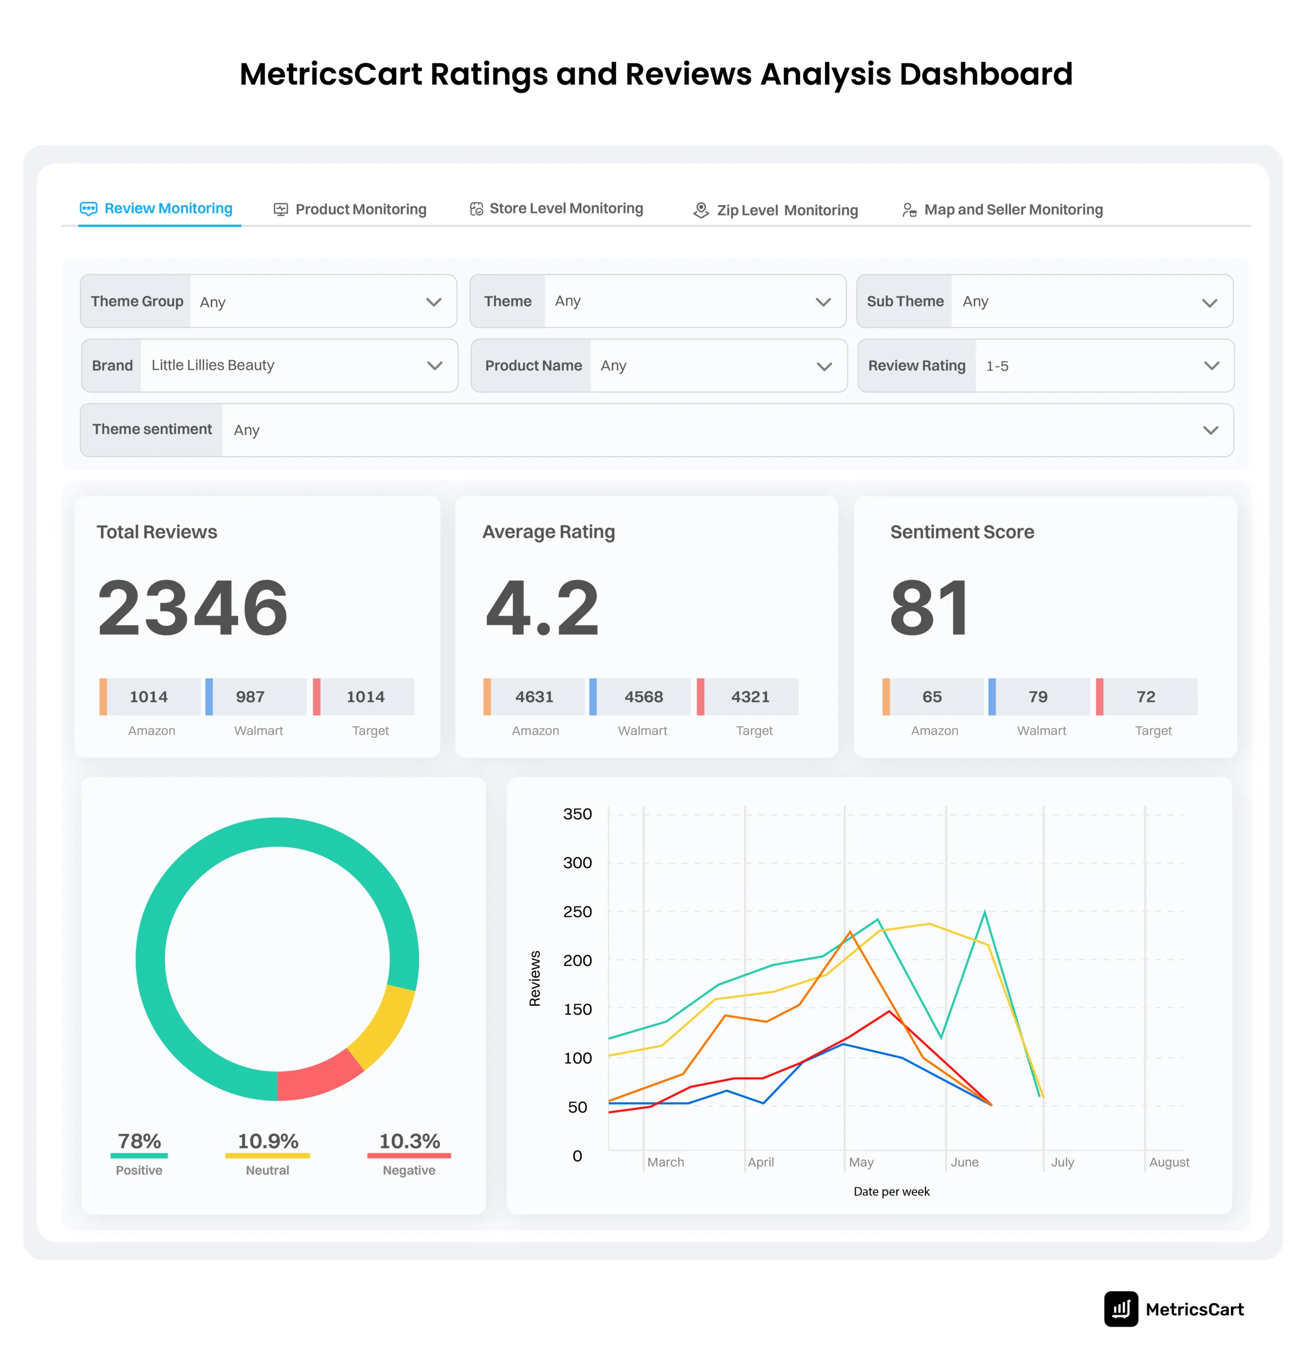Click the 78% Positive legend
Image resolution: width=1313 pixels, height=1353 pixels.
coord(138,1154)
